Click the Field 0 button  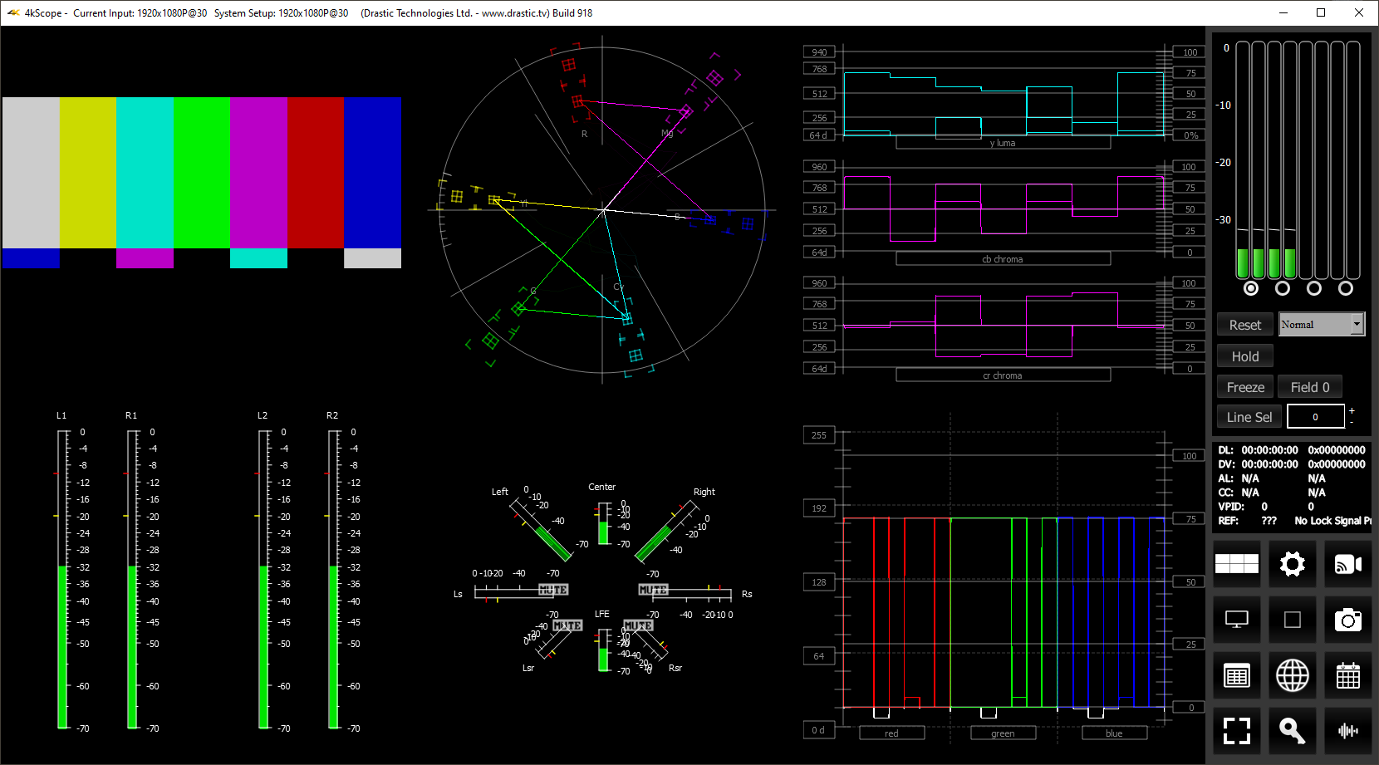(1310, 387)
